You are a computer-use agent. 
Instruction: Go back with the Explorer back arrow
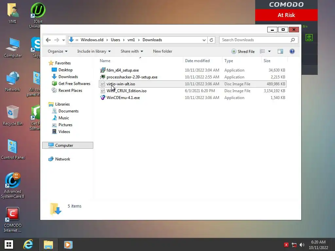click(x=48, y=40)
